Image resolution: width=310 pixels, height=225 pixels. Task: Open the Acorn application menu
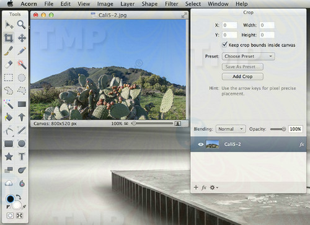[x=29, y=4]
